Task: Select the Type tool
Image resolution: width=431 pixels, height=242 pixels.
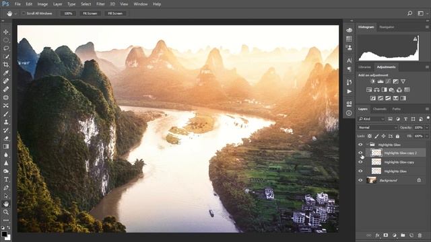Action: coord(6,179)
